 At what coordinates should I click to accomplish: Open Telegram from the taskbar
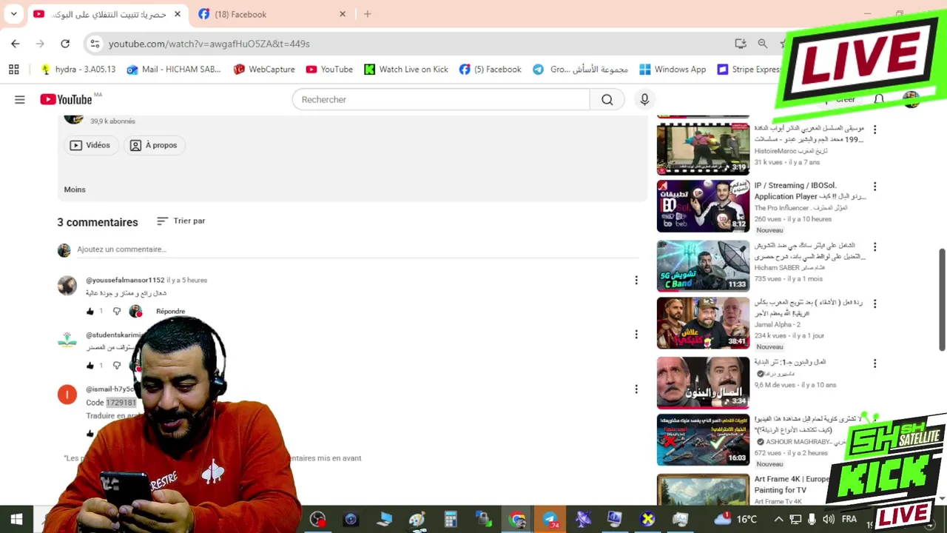pyautogui.click(x=550, y=520)
